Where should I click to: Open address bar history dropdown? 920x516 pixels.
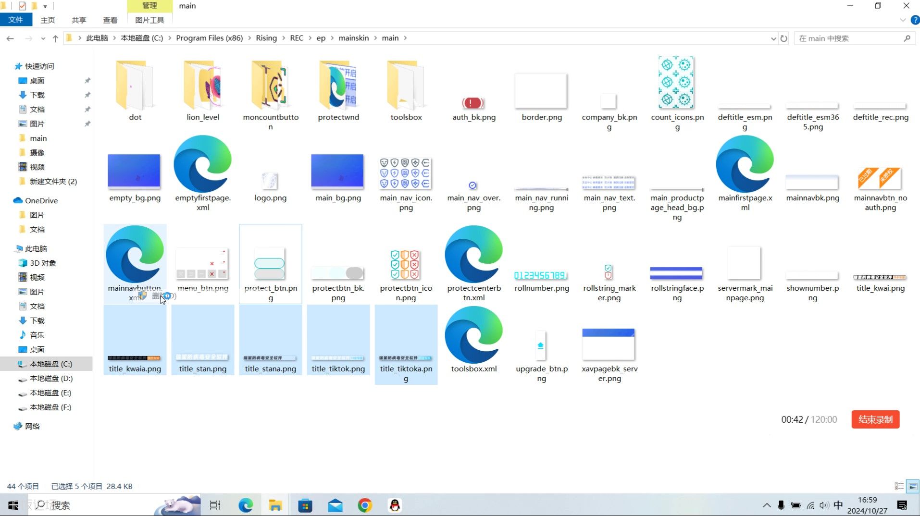point(773,38)
